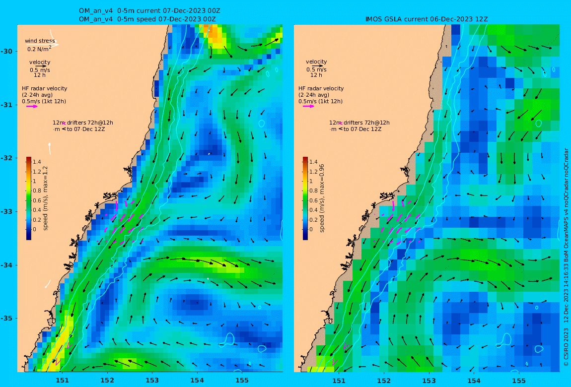Click '12m drifters 72h@12h' in the IMOS GSLA map
This screenshot has height=387, width=571.
coord(359,123)
